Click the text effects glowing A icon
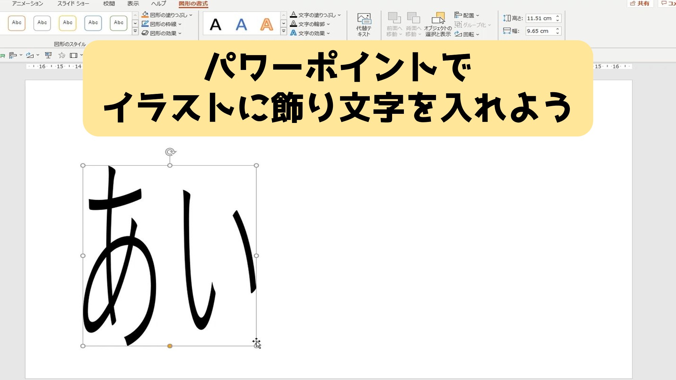Image resolution: width=676 pixels, height=380 pixels. click(x=293, y=33)
